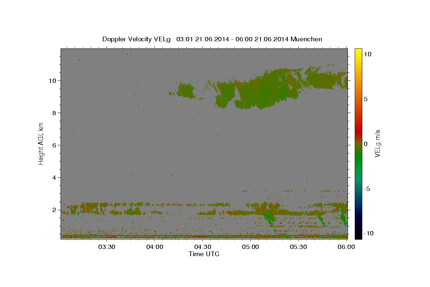Click the 04:30 time tick label
430x287 pixels.
point(202,247)
